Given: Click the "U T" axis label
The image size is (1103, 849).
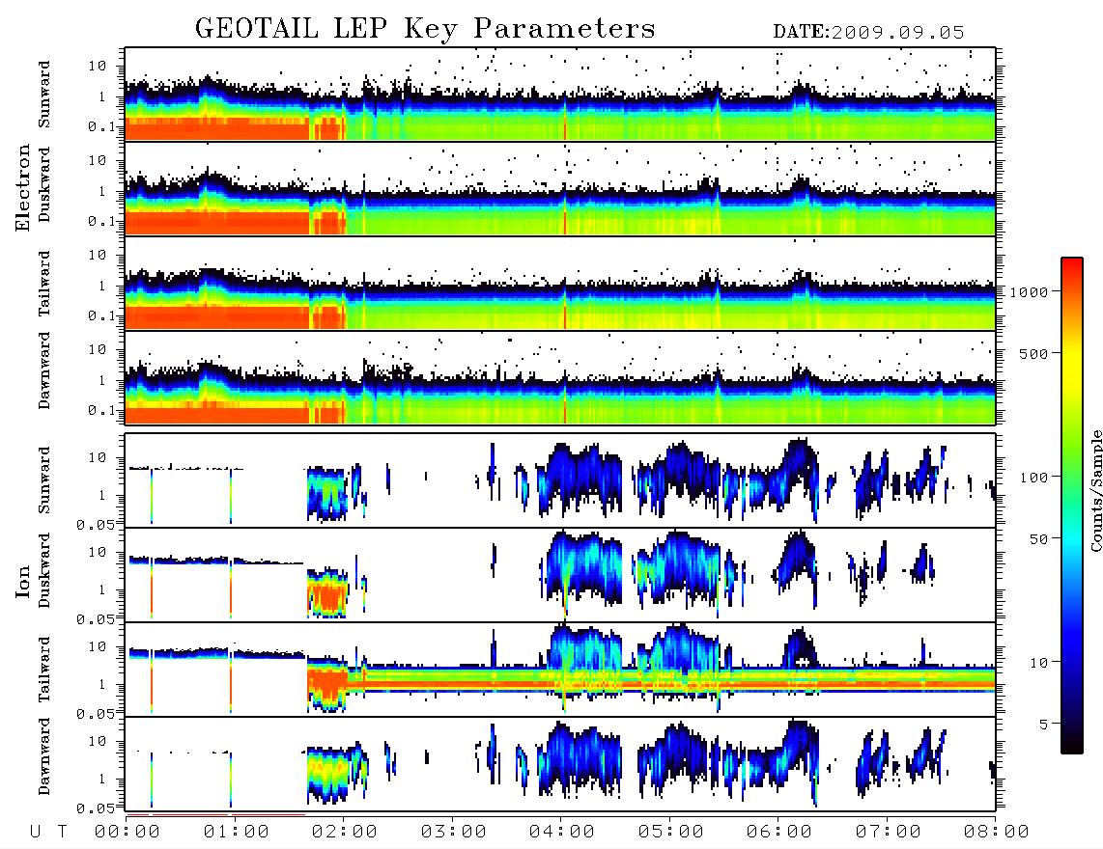Looking at the screenshot, I should click(x=49, y=832).
